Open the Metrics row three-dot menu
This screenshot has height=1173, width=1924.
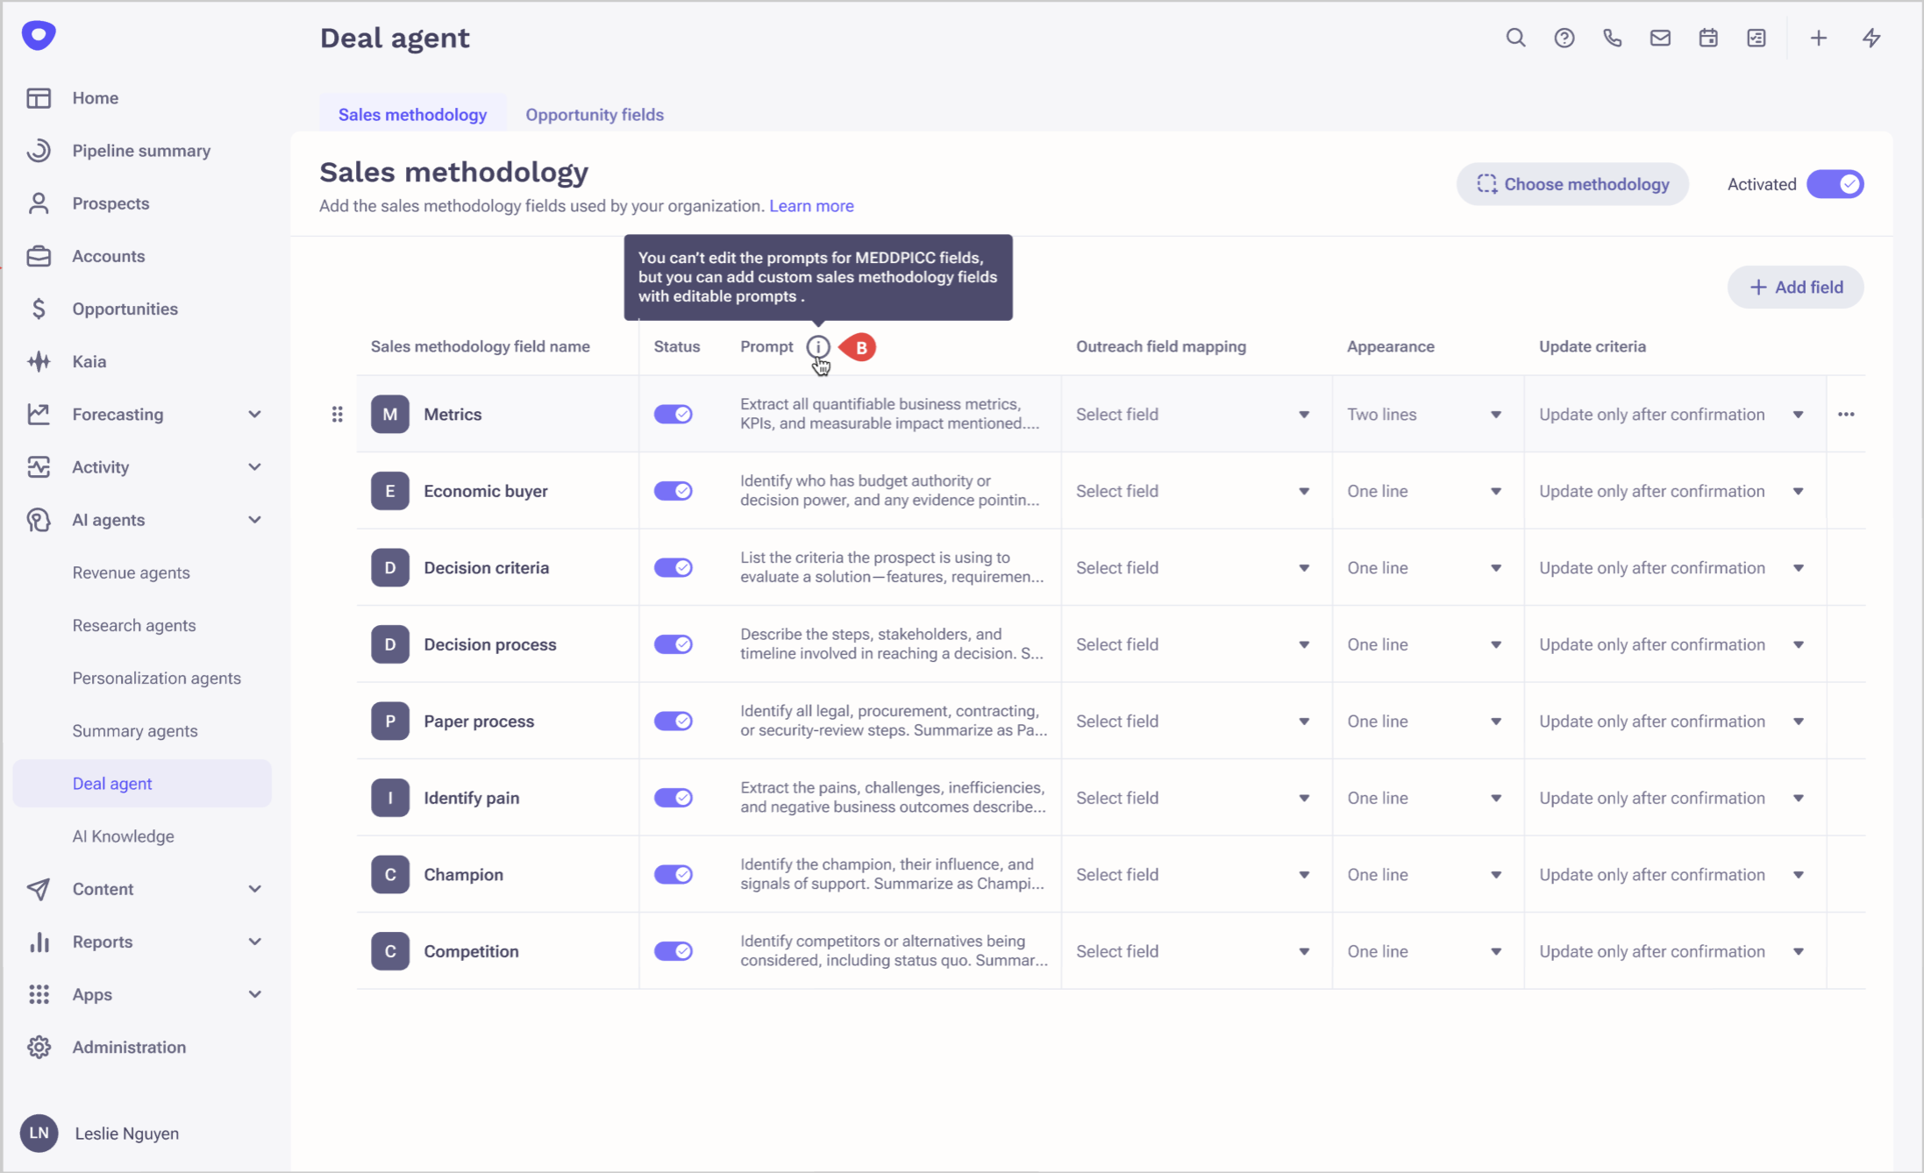click(x=1846, y=414)
